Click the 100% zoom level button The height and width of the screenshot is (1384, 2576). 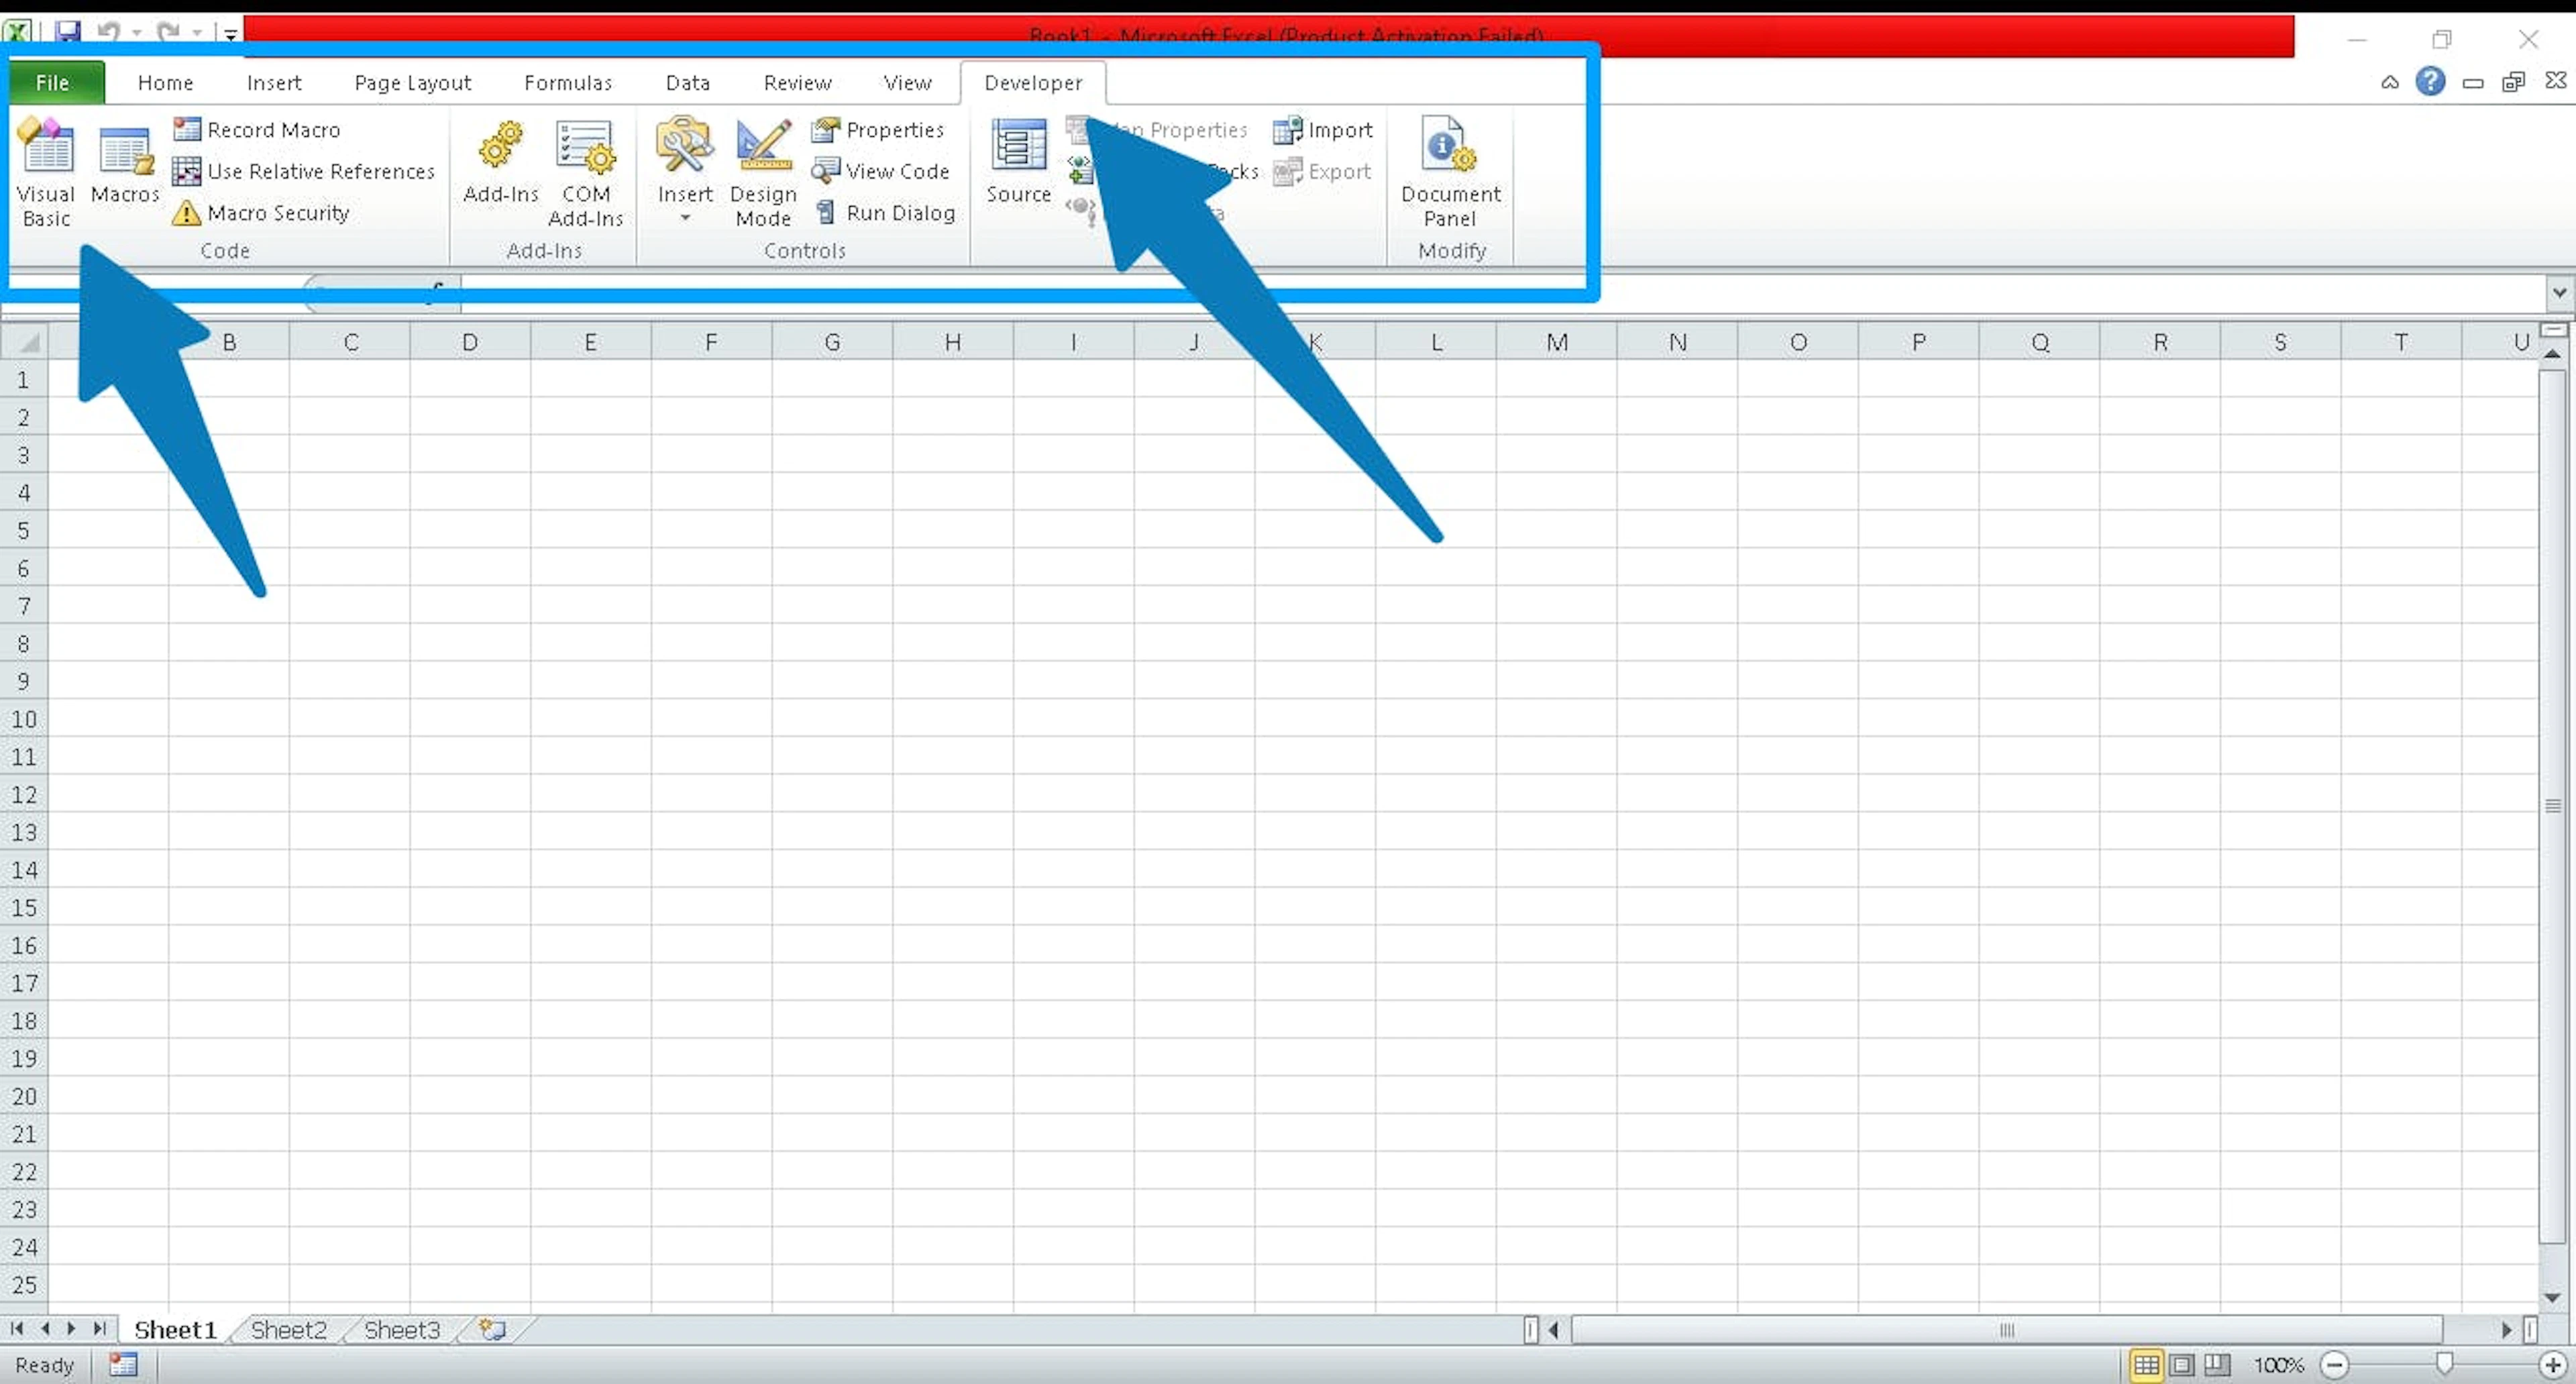pyautogui.click(x=2278, y=1365)
